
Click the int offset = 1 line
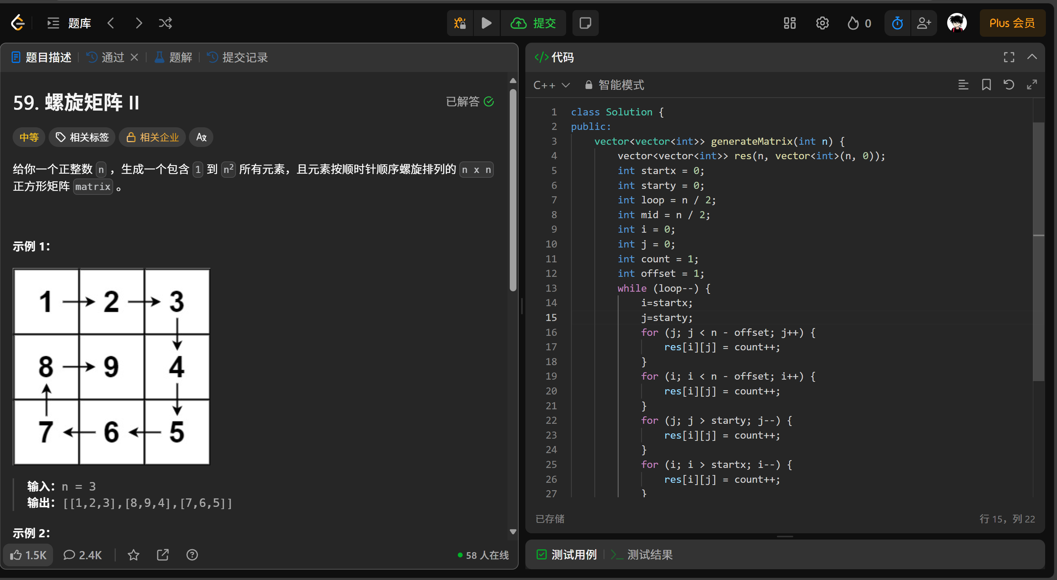(x=661, y=273)
